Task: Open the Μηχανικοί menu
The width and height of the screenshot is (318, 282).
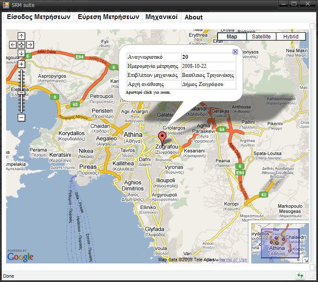Action: [161, 17]
